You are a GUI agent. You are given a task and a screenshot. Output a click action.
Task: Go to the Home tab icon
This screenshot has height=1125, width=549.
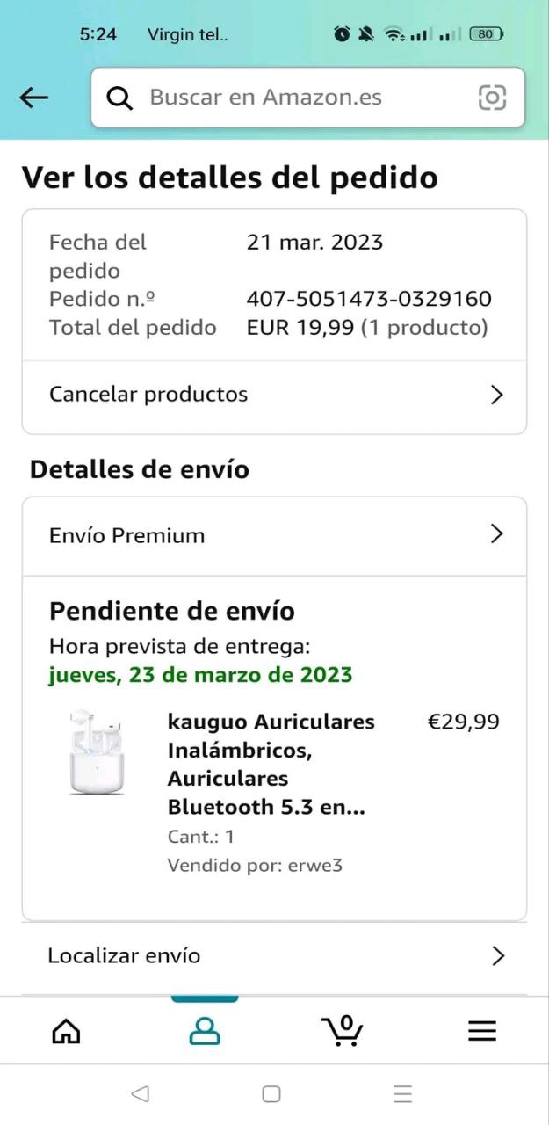point(66,1031)
